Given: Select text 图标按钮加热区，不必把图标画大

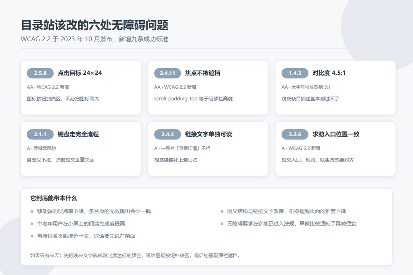Looking at the screenshot, I should click(x=63, y=99).
